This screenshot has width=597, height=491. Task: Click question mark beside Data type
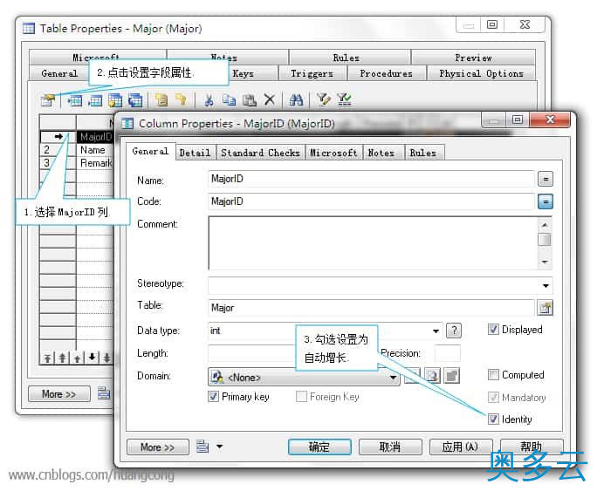coord(454,331)
